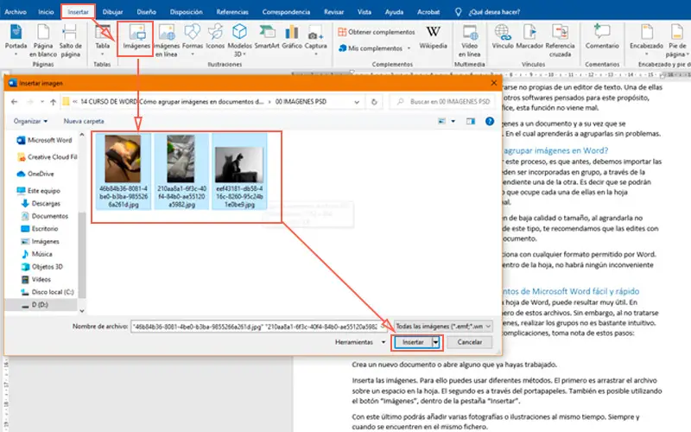The image size is (691, 432).
Task: Open the Acrobat tab
Action: tap(428, 12)
